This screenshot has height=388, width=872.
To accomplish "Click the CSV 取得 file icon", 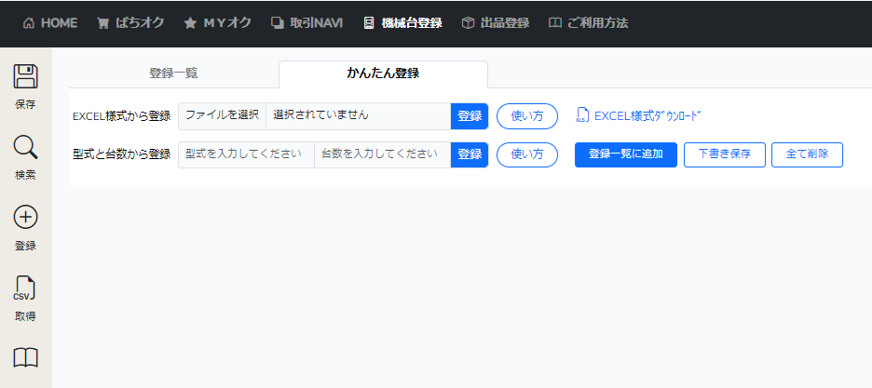I will tap(25, 288).
